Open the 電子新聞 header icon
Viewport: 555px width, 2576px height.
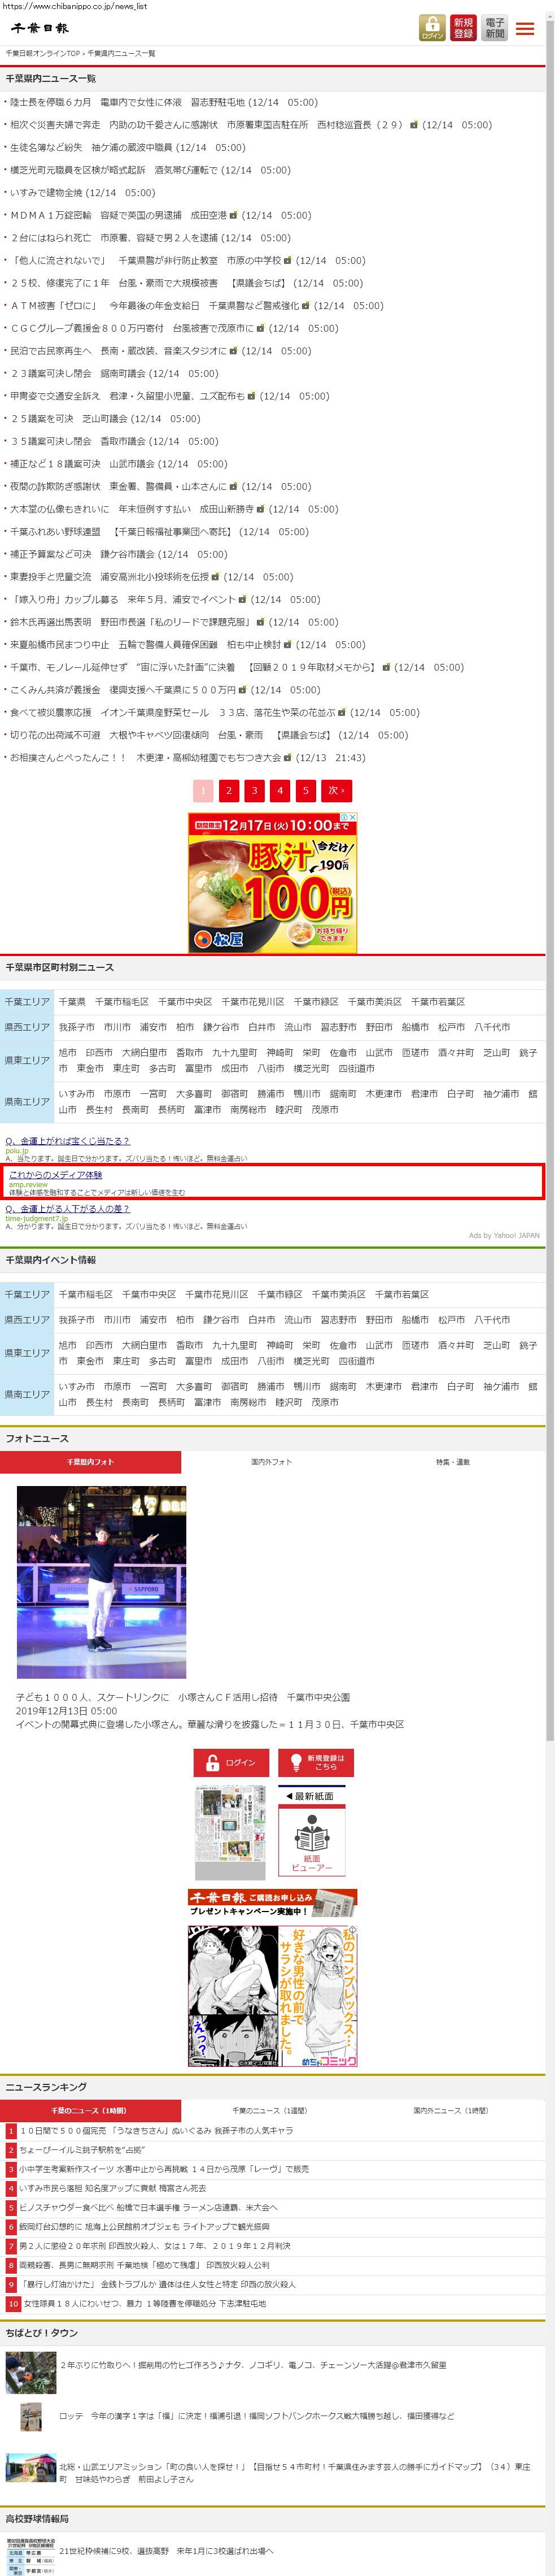pos(494,28)
